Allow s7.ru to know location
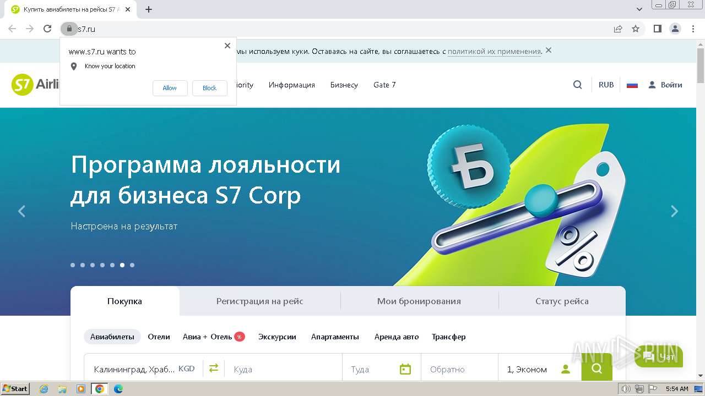705x396 pixels. (170, 88)
